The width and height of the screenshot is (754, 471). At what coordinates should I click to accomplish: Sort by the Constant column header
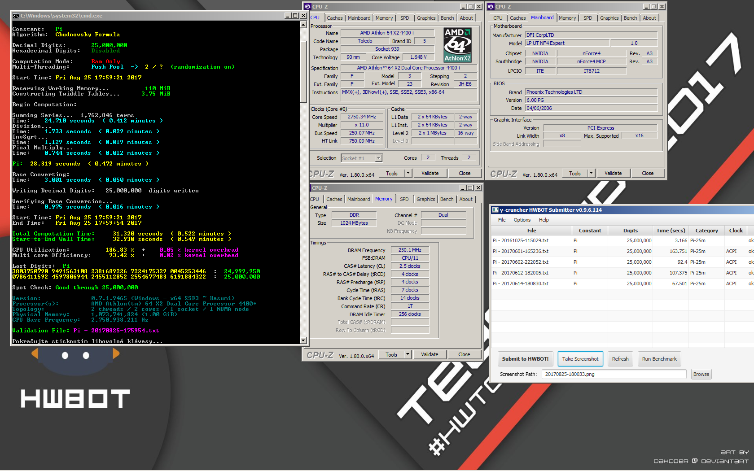[590, 231]
